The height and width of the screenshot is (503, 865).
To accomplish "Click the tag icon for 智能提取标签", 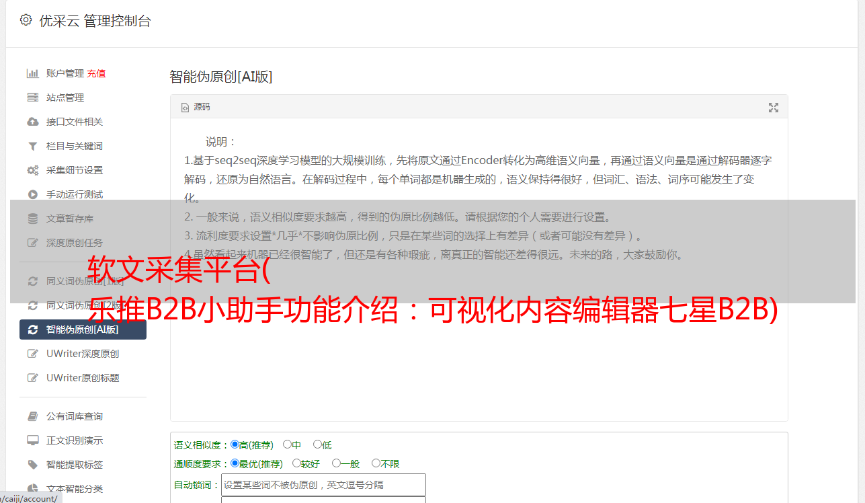I will coord(32,465).
